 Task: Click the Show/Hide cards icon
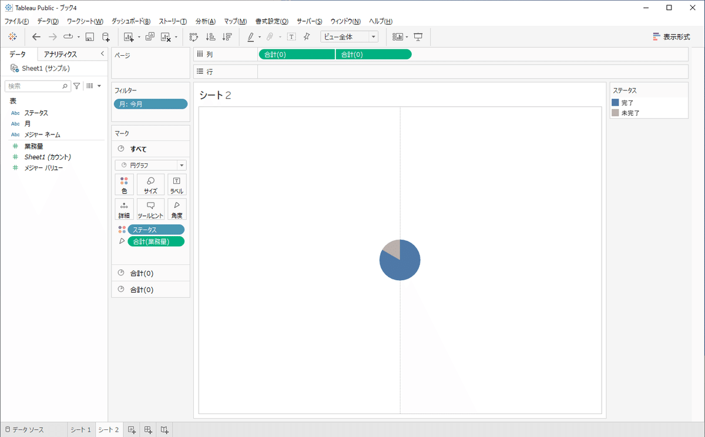398,36
